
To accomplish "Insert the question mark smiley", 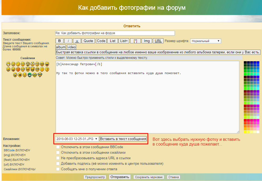I will pyautogui.click(x=47, y=69).
